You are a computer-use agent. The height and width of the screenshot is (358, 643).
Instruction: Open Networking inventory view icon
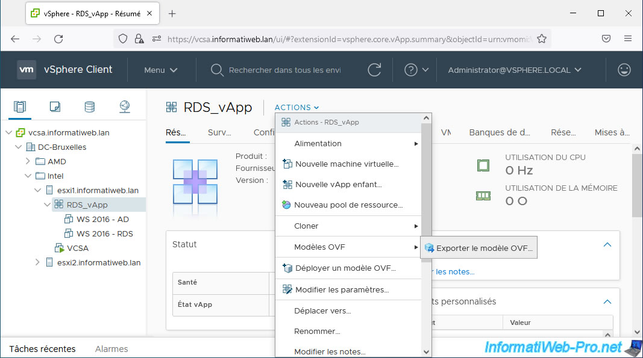tap(125, 107)
